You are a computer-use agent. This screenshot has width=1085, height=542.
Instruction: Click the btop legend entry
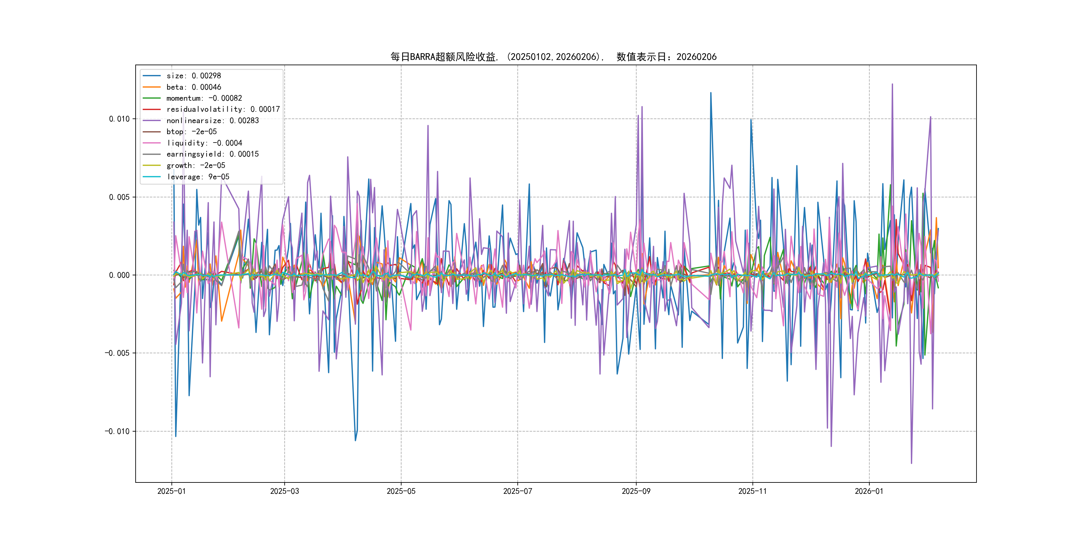pyautogui.click(x=191, y=132)
